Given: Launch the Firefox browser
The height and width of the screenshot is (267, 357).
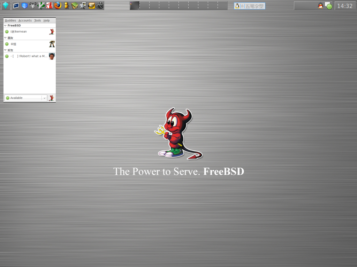Looking at the screenshot, I should [x=58, y=6].
